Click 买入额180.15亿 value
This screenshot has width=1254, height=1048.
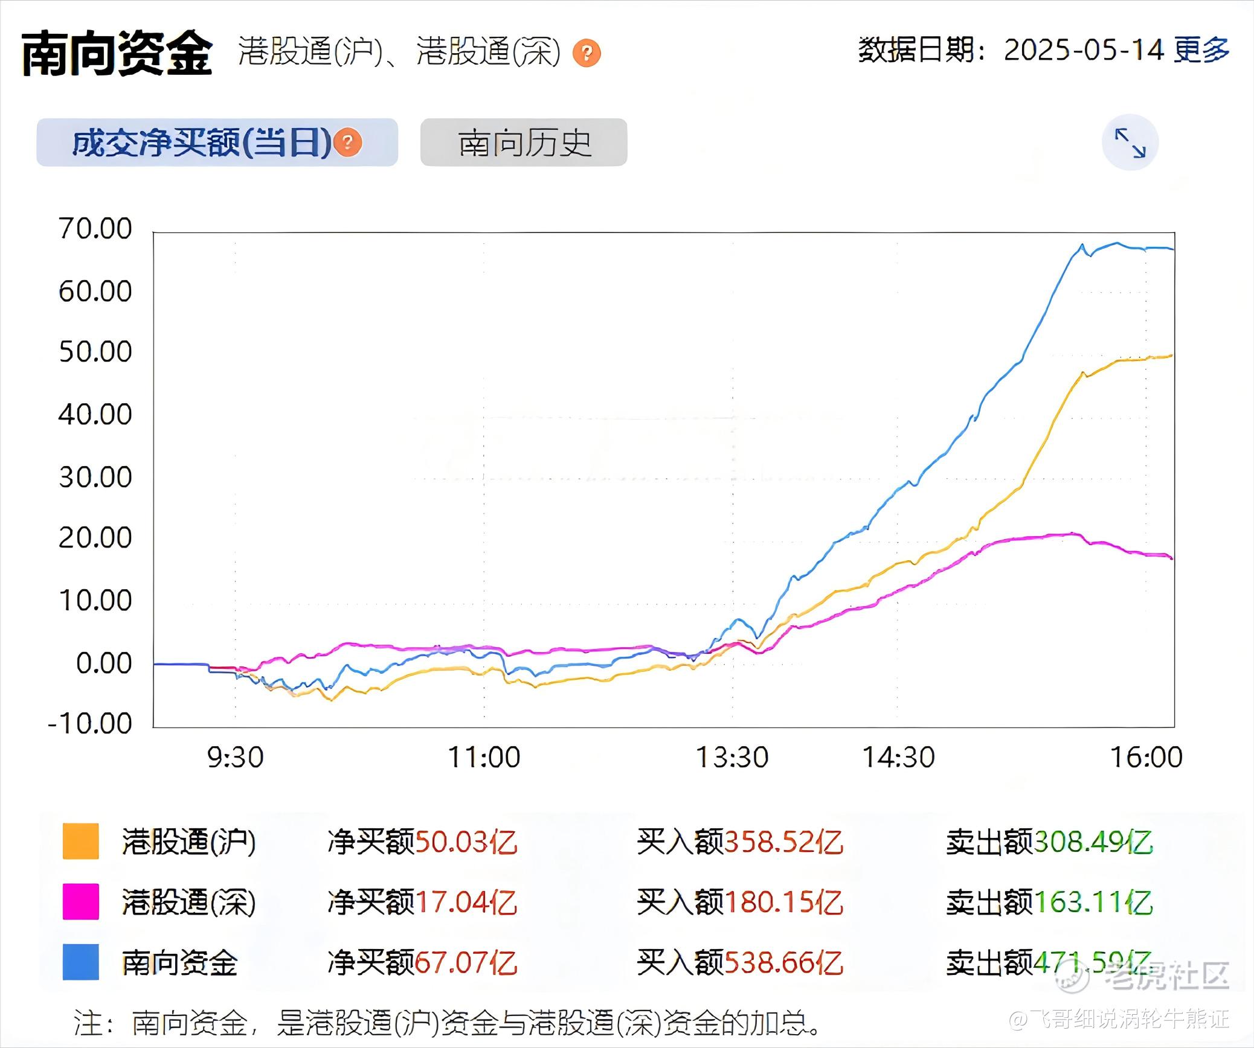click(x=740, y=902)
